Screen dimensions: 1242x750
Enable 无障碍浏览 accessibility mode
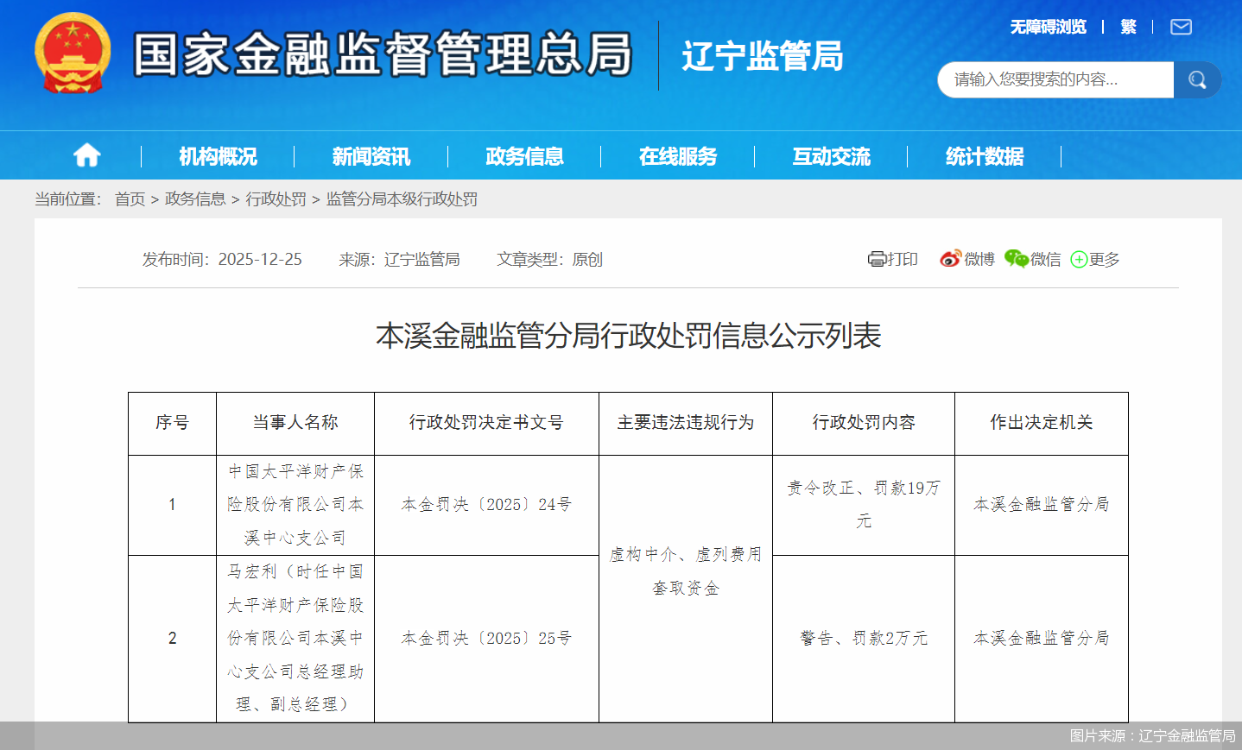coord(1047,27)
